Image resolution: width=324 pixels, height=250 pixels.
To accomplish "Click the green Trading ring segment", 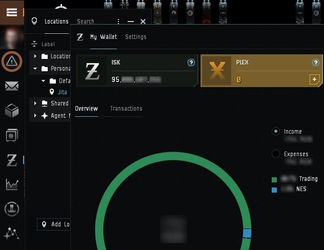I will [x=173, y=156].
